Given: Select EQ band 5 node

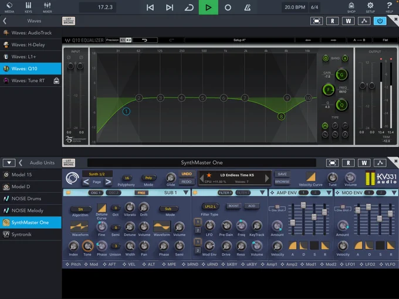Looking at the screenshot, I should (202, 98).
